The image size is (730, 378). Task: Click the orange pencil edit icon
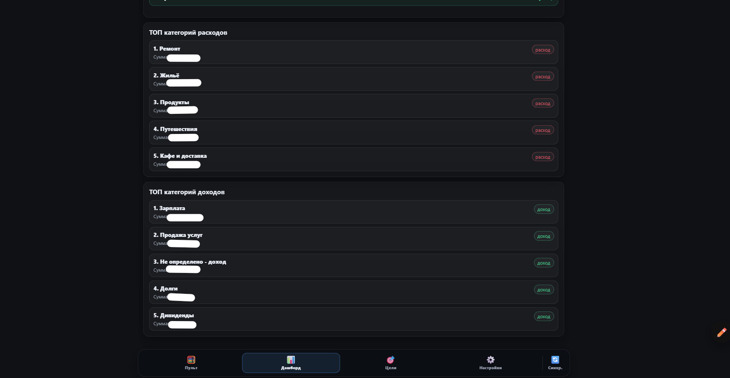[x=722, y=332]
